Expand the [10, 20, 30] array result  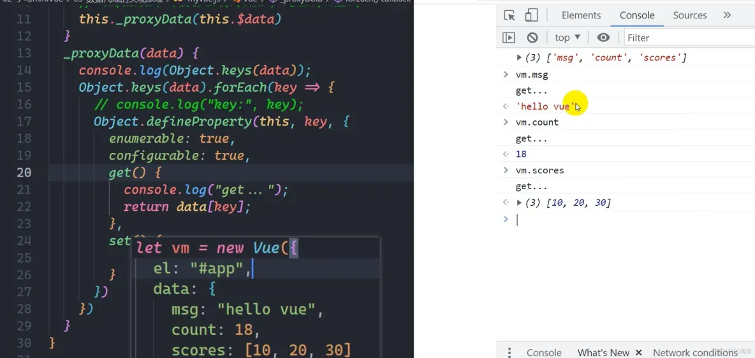point(520,203)
